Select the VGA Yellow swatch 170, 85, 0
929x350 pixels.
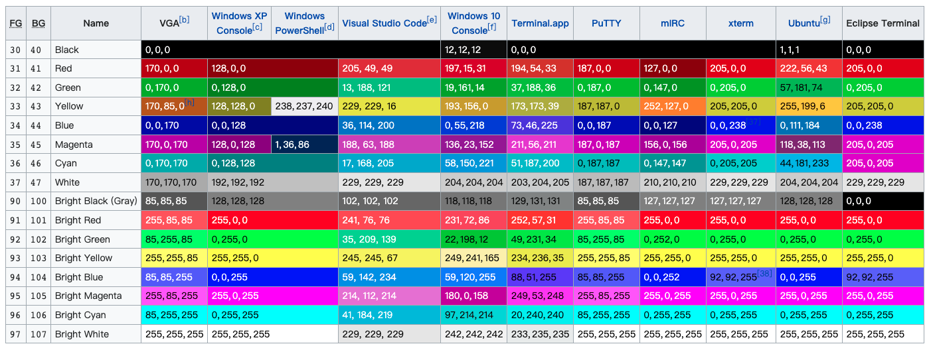click(175, 106)
